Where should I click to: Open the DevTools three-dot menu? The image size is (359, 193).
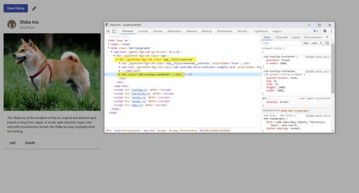(331, 31)
